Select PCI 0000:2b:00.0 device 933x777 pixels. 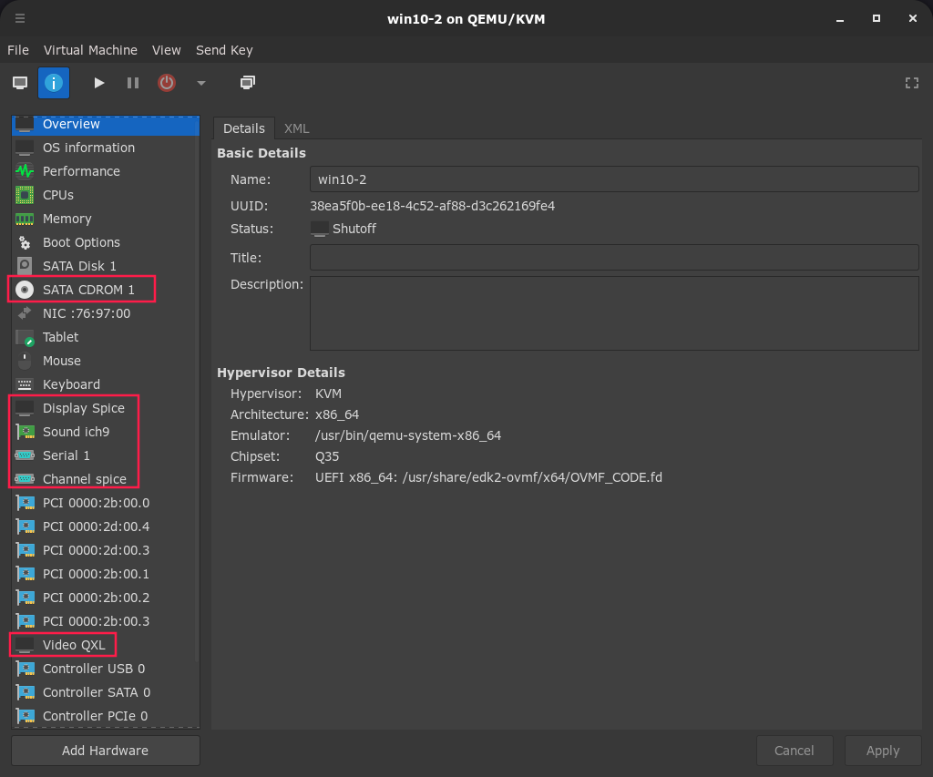[x=106, y=504]
